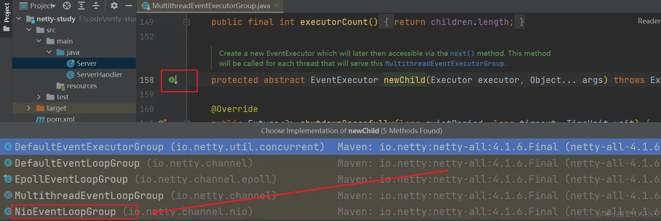Click the Reader mode label in the editor
This screenshot has width=661, height=221.
click(x=649, y=21)
